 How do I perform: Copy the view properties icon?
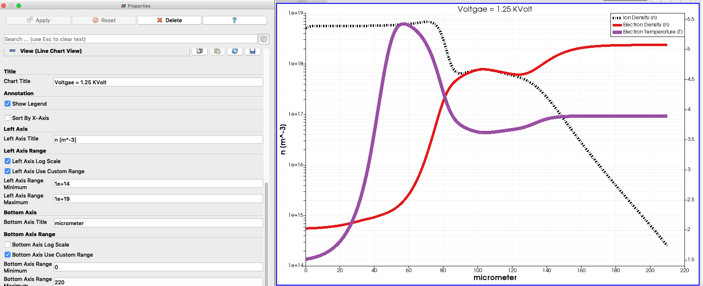click(x=200, y=51)
